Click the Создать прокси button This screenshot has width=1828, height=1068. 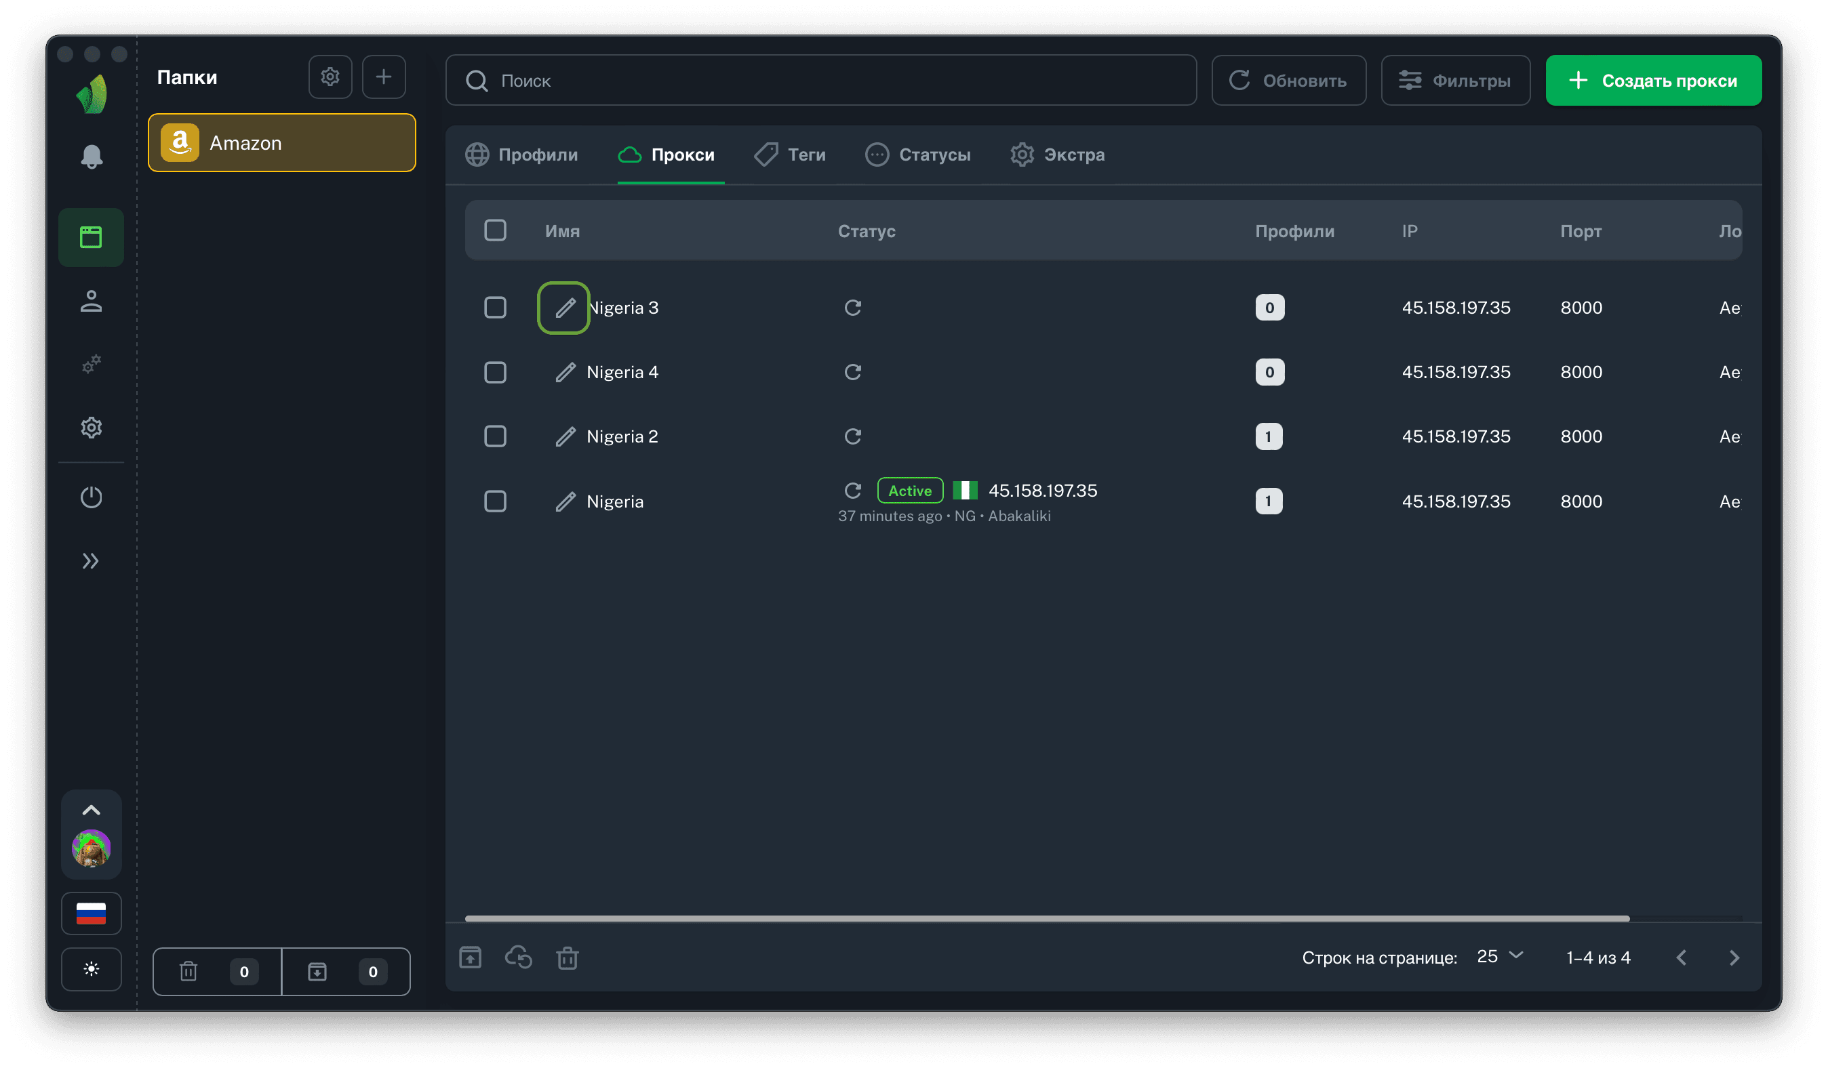[1653, 81]
